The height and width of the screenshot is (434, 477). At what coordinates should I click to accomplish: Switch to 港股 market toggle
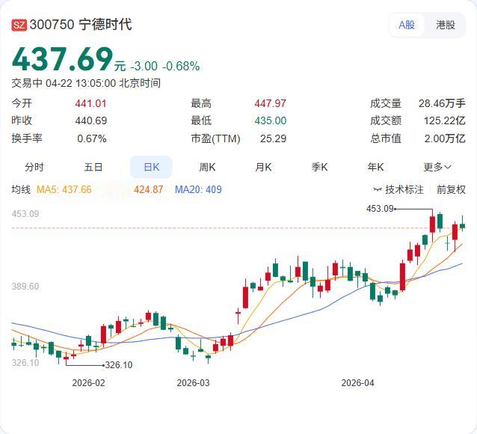(x=446, y=25)
